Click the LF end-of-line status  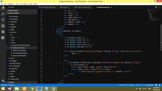[x=143, y=85]
